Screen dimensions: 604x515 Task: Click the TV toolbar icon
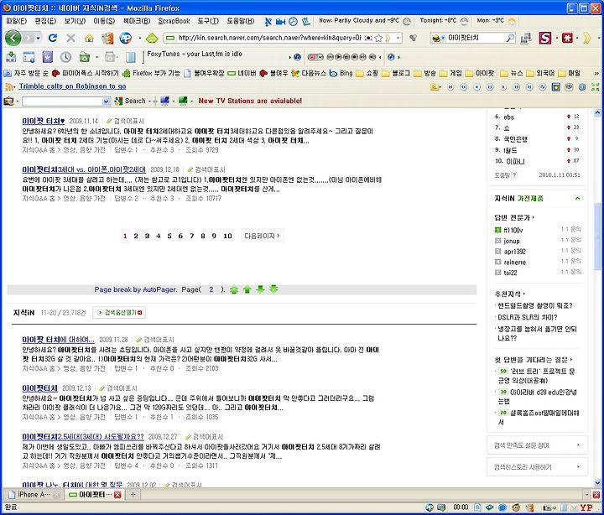8,101
